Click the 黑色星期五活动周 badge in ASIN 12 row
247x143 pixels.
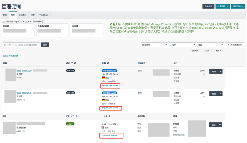tap(110, 71)
